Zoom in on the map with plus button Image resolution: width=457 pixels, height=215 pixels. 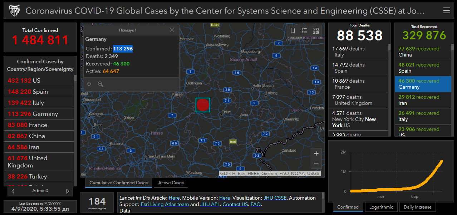(316, 153)
